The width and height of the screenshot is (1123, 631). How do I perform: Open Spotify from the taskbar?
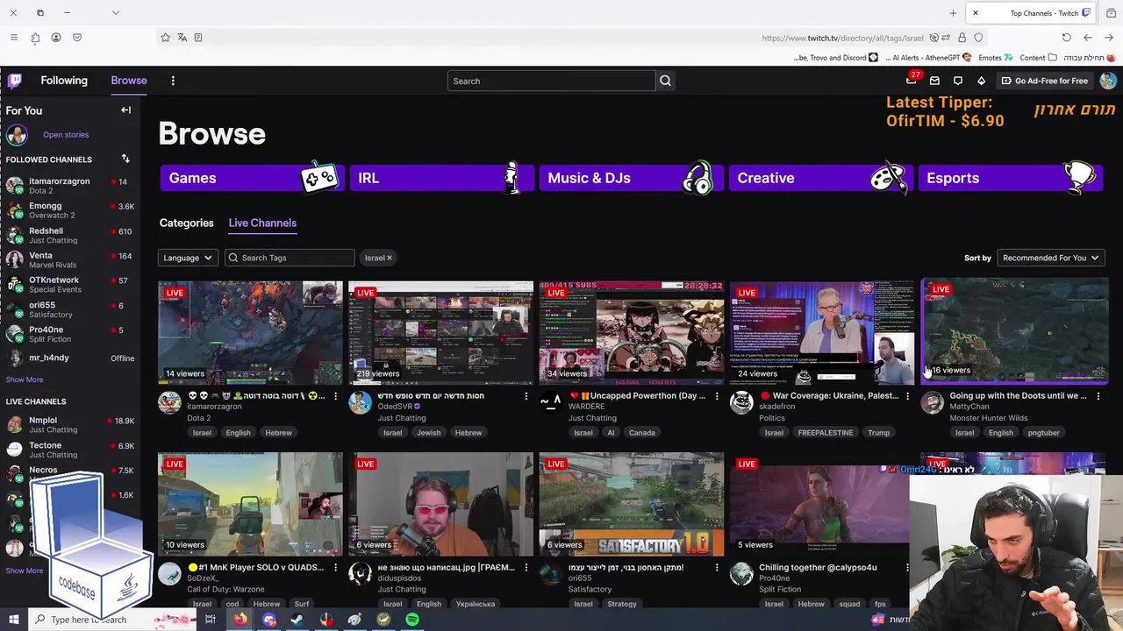[x=412, y=620]
